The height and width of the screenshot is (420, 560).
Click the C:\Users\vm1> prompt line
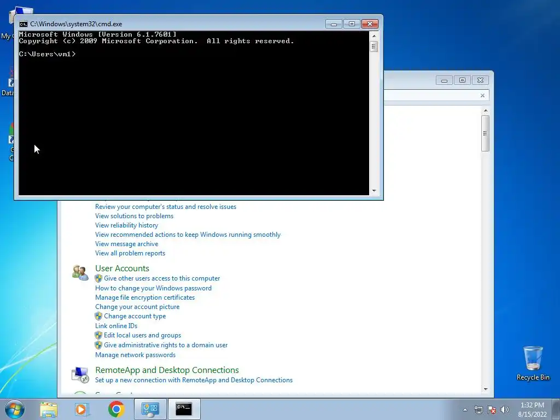pyautogui.click(x=47, y=54)
